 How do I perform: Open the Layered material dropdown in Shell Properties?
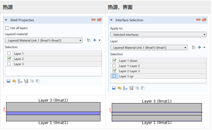pos(44,40)
